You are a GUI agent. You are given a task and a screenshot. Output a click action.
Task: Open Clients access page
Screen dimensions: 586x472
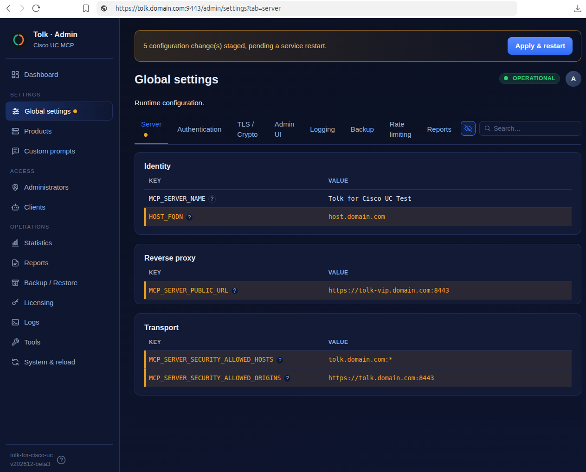point(59,207)
